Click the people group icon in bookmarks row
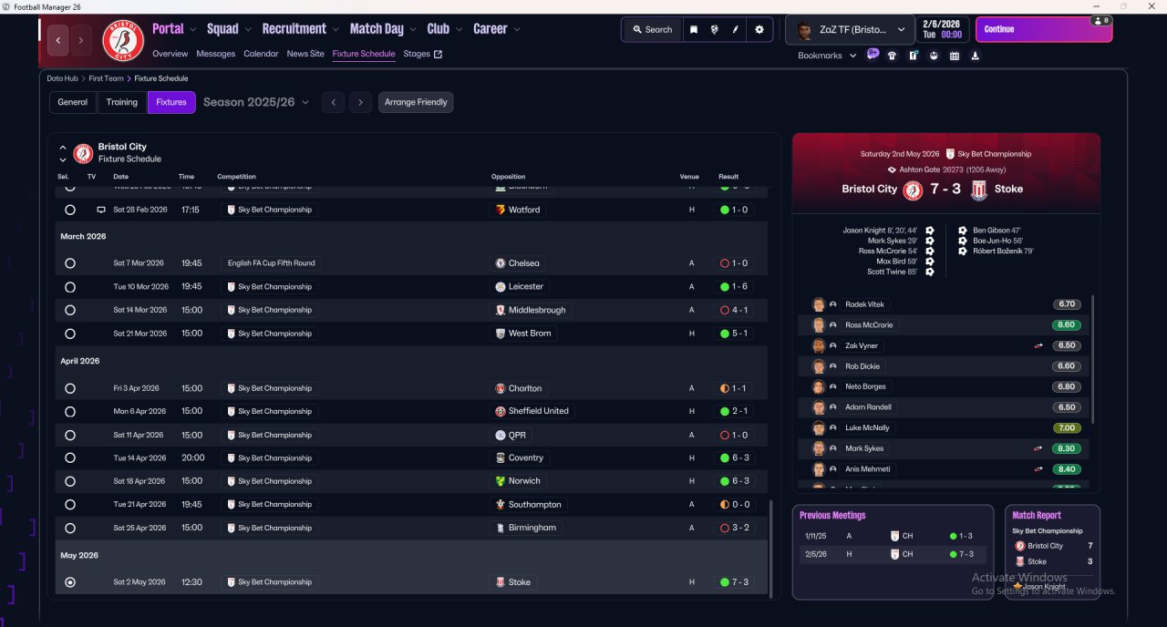 tap(934, 56)
